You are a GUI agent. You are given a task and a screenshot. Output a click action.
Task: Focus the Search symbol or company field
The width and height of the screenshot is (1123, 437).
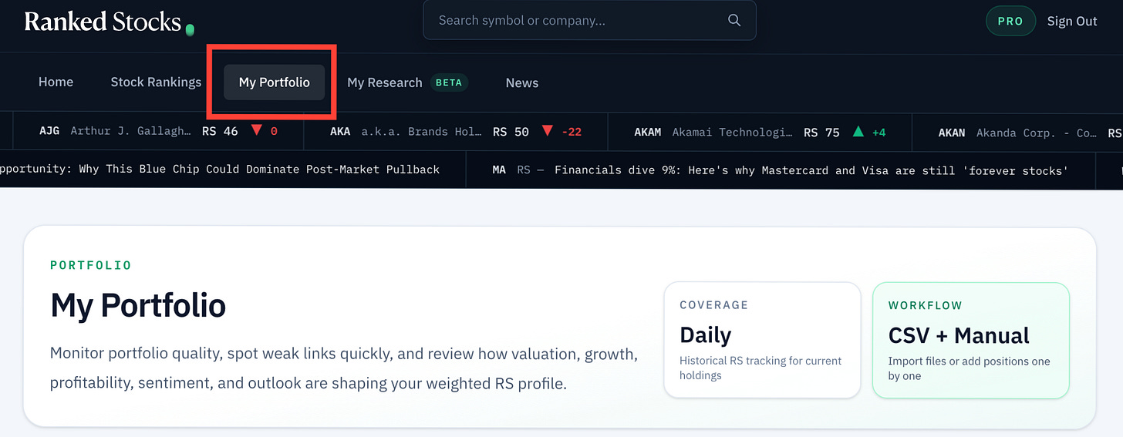click(589, 20)
